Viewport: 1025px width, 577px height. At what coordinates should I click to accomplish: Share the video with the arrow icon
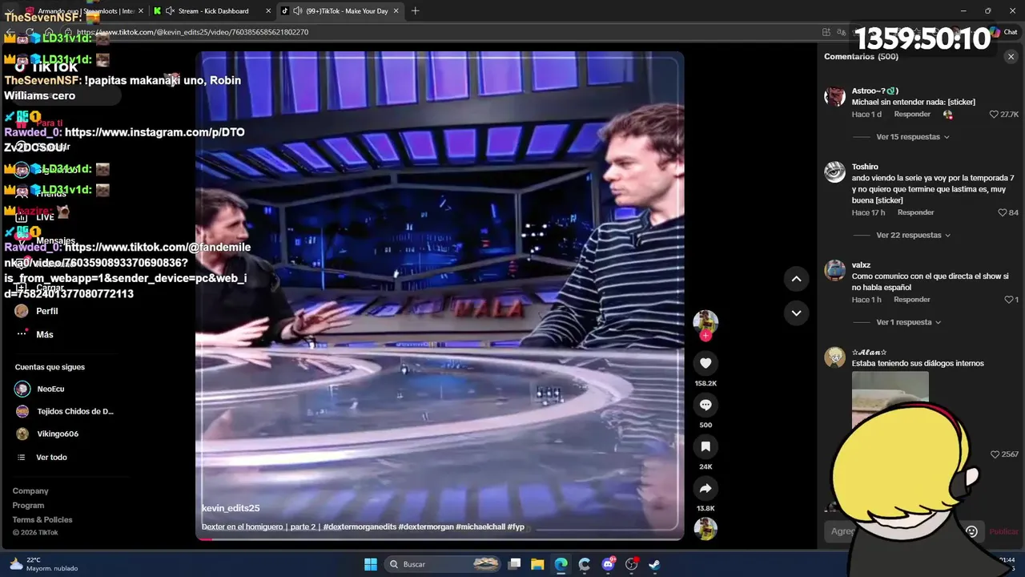[x=705, y=488]
